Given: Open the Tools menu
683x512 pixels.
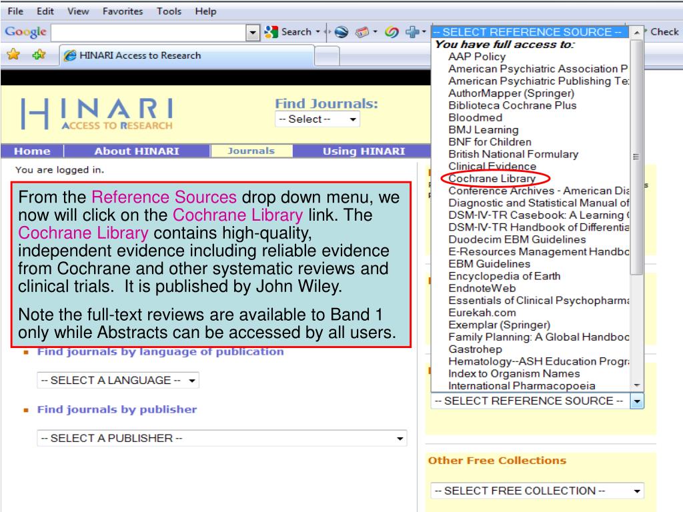Looking at the screenshot, I should [169, 11].
